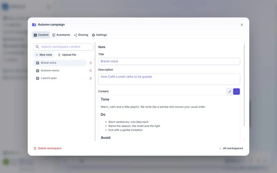Delete the Autumn menu note via trash icon
Image resolution: width=277 pixels, height=173 pixels.
tap(91, 71)
